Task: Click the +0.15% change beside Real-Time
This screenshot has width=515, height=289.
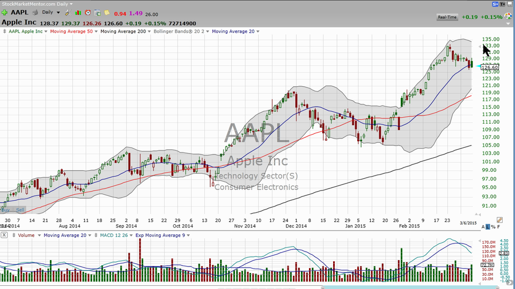Action: pyautogui.click(x=491, y=17)
